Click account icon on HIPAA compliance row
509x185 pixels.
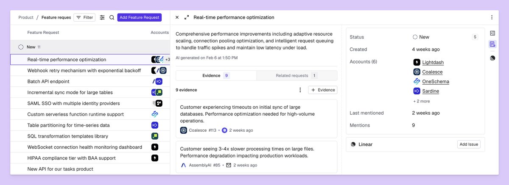click(x=155, y=158)
